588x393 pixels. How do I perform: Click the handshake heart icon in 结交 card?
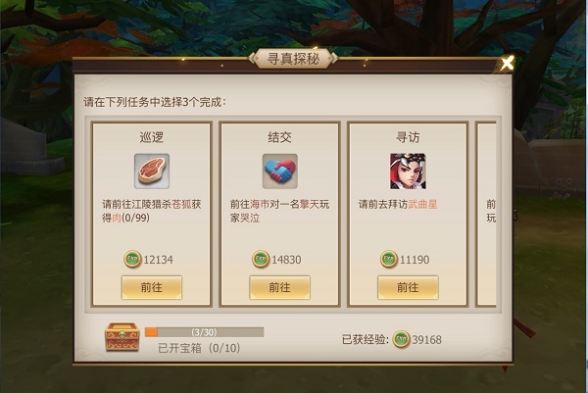pyautogui.click(x=279, y=171)
